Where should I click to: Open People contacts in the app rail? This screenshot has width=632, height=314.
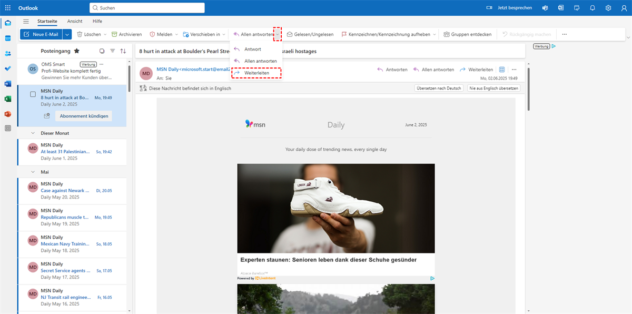[7, 54]
